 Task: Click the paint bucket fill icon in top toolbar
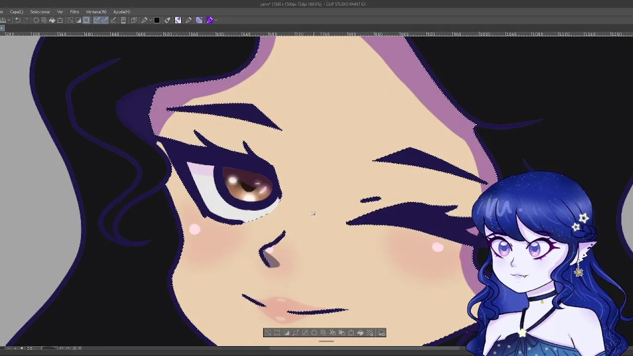52,20
